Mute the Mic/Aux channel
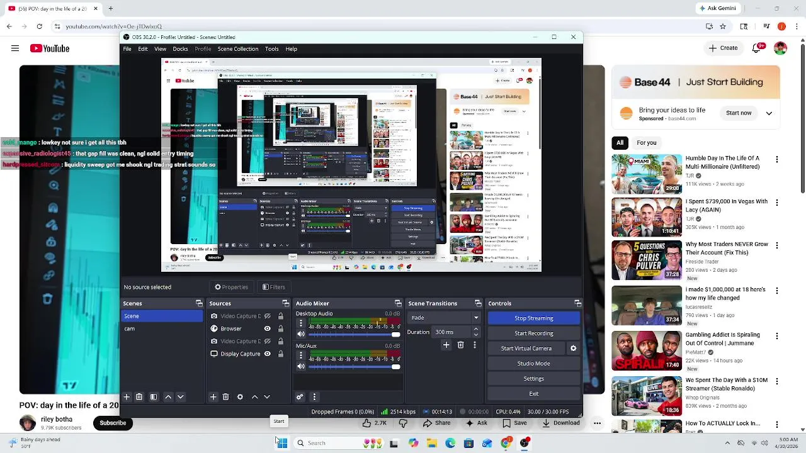806x453 pixels. point(301,366)
